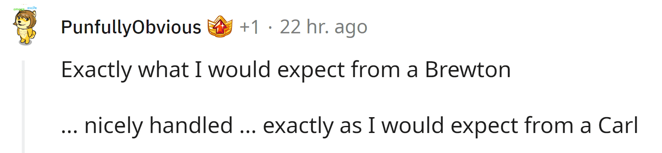Visit the PunfullyObvious user profile link

[131, 28]
